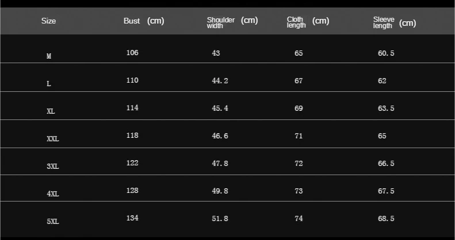Select the sleeve length value 60.5
Viewport: 455px width, 240px height.
386,53
